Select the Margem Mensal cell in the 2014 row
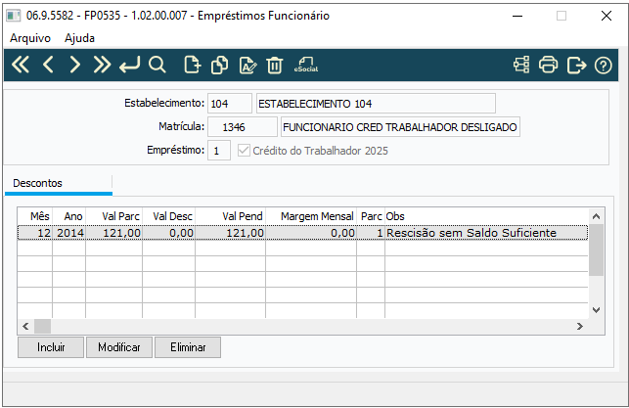Viewport: 629px width, 408px height. pyautogui.click(x=311, y=233)
